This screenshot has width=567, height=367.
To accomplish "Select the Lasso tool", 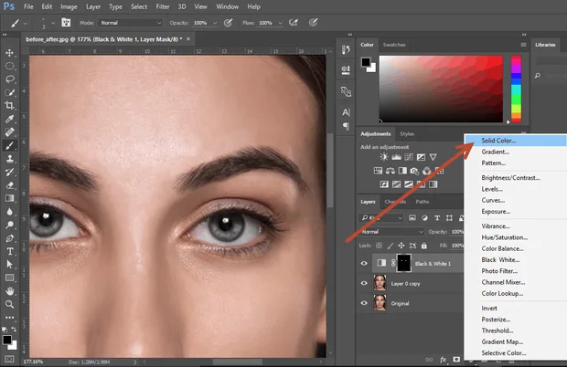I will (10, 79).
